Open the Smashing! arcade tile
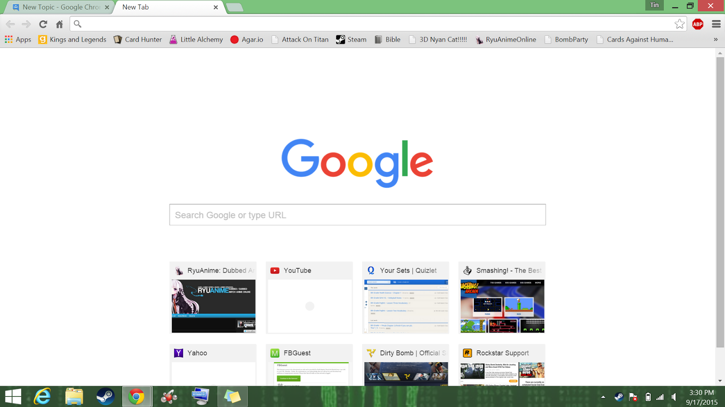 502,298
